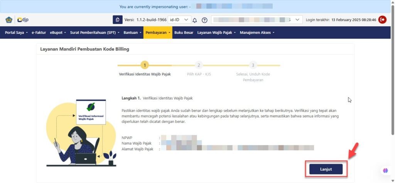Open the e-Faktur menu

coord(39,32)
